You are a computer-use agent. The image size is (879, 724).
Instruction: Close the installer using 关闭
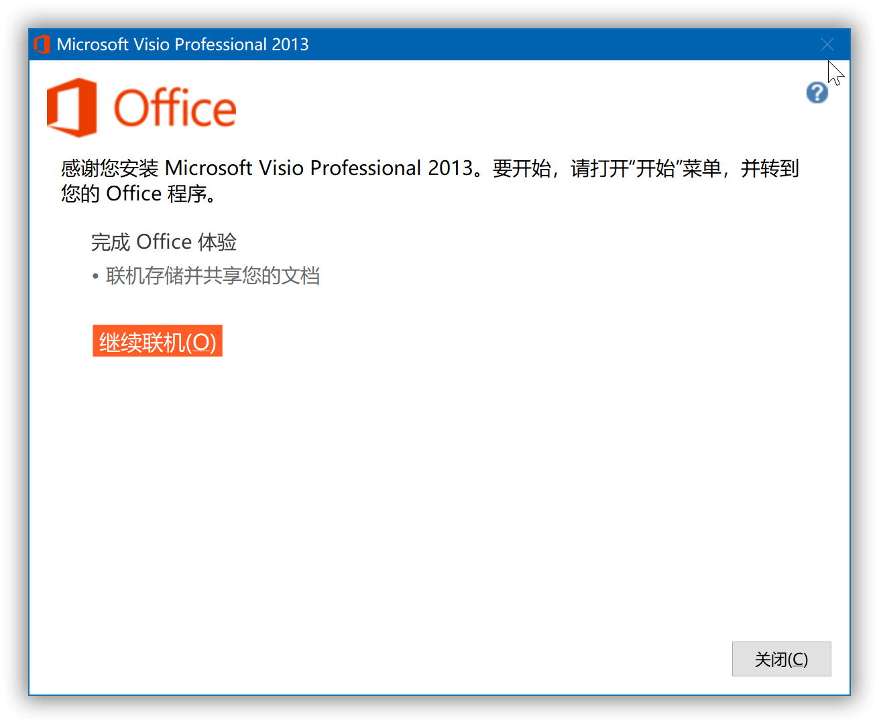pyautogui.click(x=781, y=659)
